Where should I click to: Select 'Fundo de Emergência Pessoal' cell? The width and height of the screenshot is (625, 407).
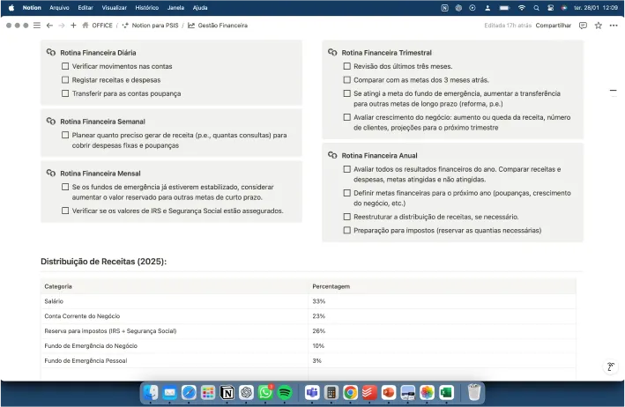click(x=175, y=361)
